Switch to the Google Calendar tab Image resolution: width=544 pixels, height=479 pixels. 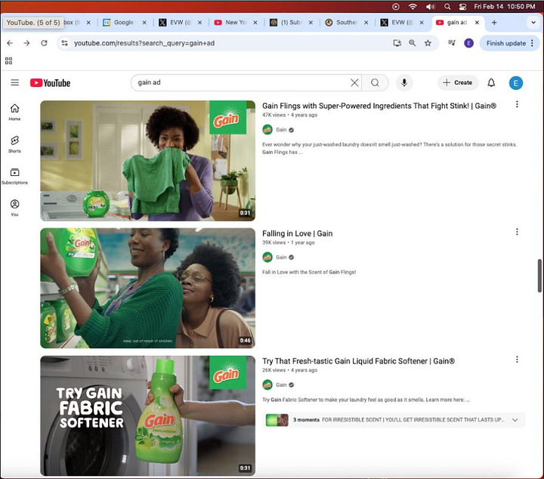coord(123,22)
